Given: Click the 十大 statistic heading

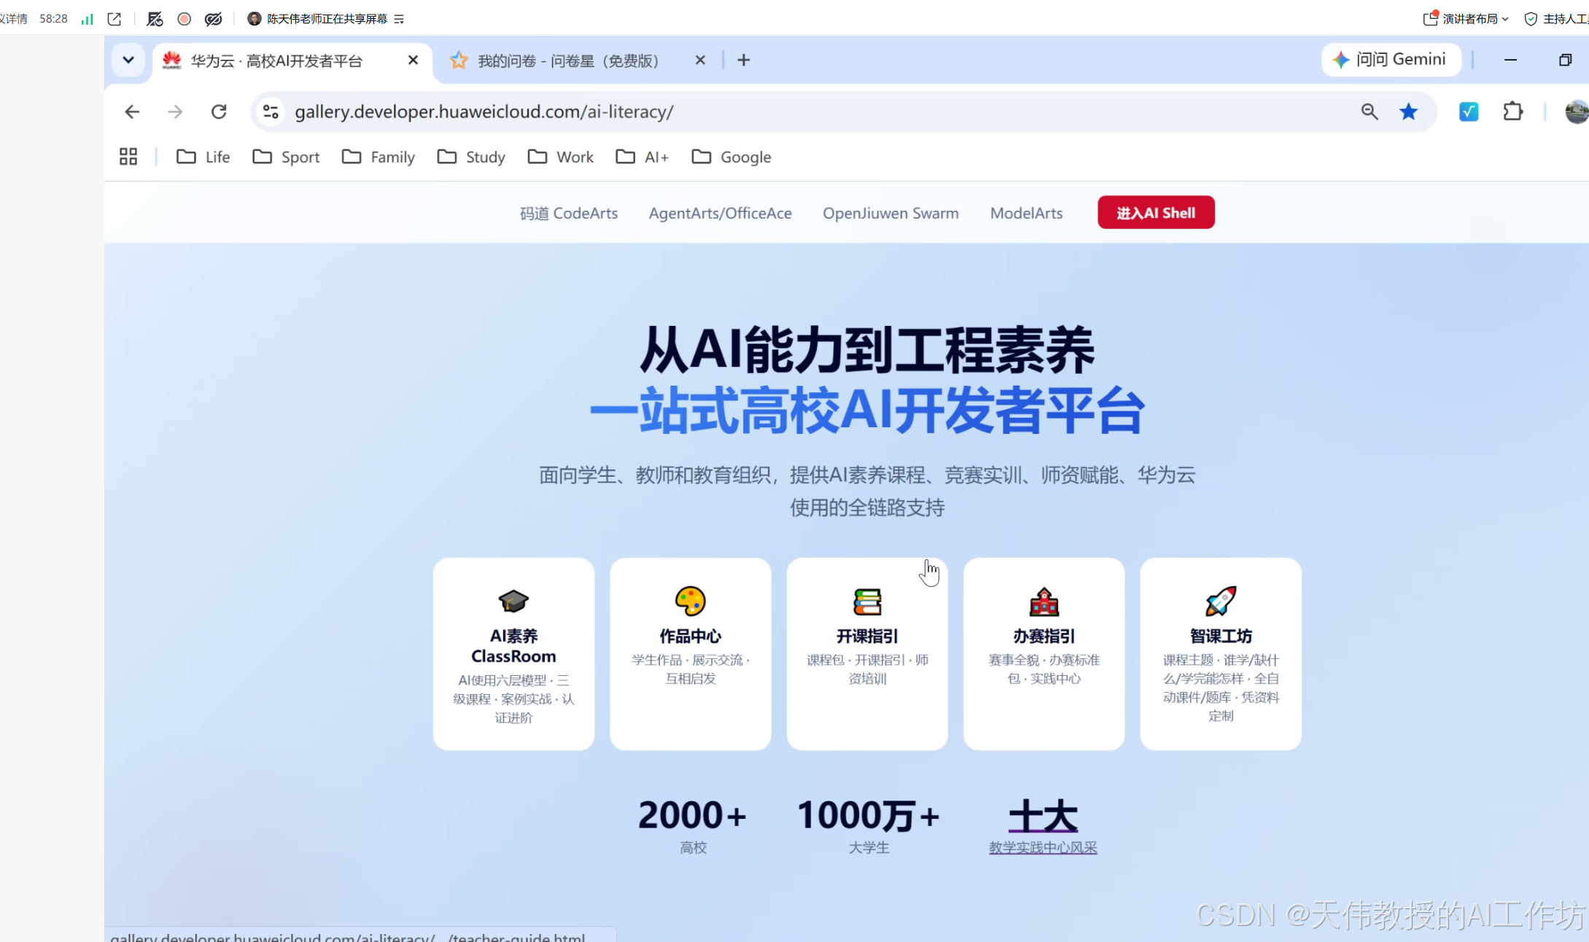Looking at the screenshot, I should [x=1043, y=816].
